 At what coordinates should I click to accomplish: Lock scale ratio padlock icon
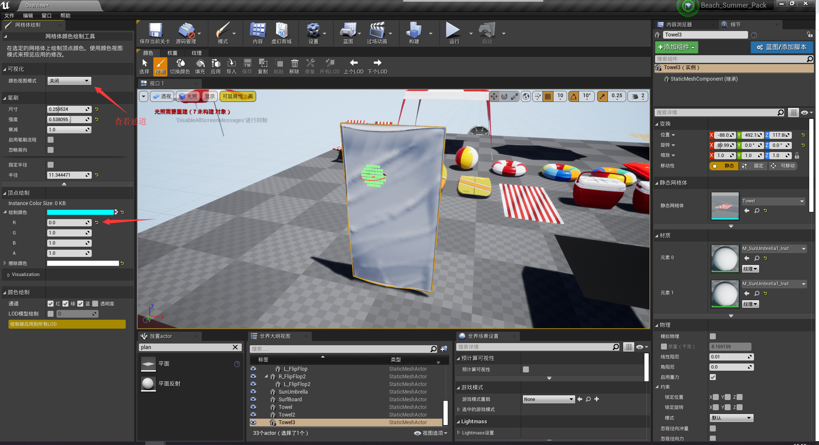(797, 155)
